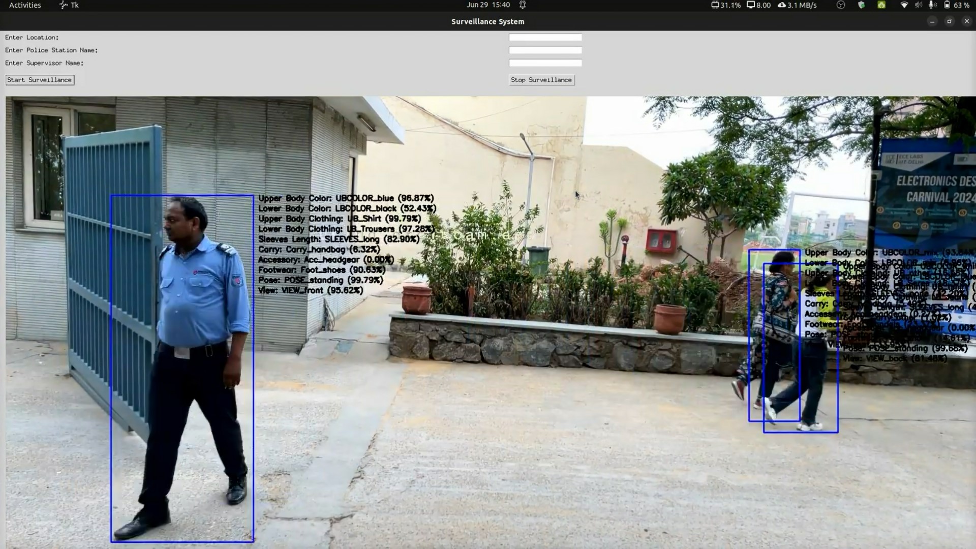This screenshot has width=976, height=549.
Task: Click the green shield tray icon
Action: tap(861, 5)
